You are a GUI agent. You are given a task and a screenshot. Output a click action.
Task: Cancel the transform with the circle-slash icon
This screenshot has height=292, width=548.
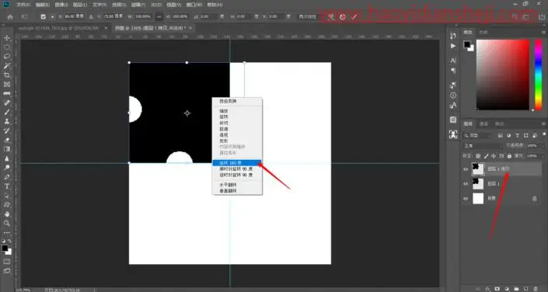tap(343, 16)
